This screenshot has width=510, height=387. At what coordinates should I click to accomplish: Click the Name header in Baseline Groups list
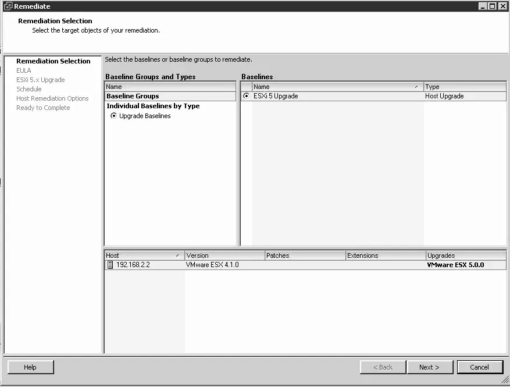(x=170, y=87)
